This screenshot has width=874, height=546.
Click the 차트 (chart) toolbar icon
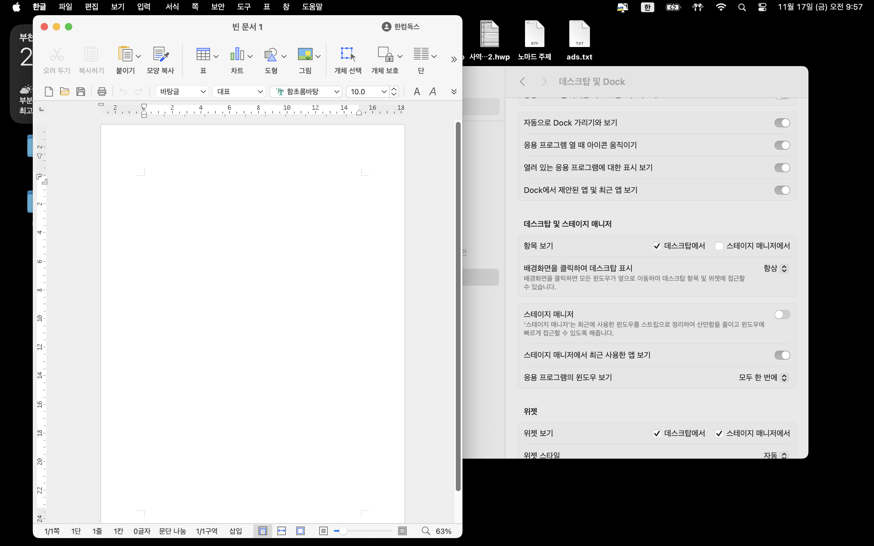click(237, 55)
